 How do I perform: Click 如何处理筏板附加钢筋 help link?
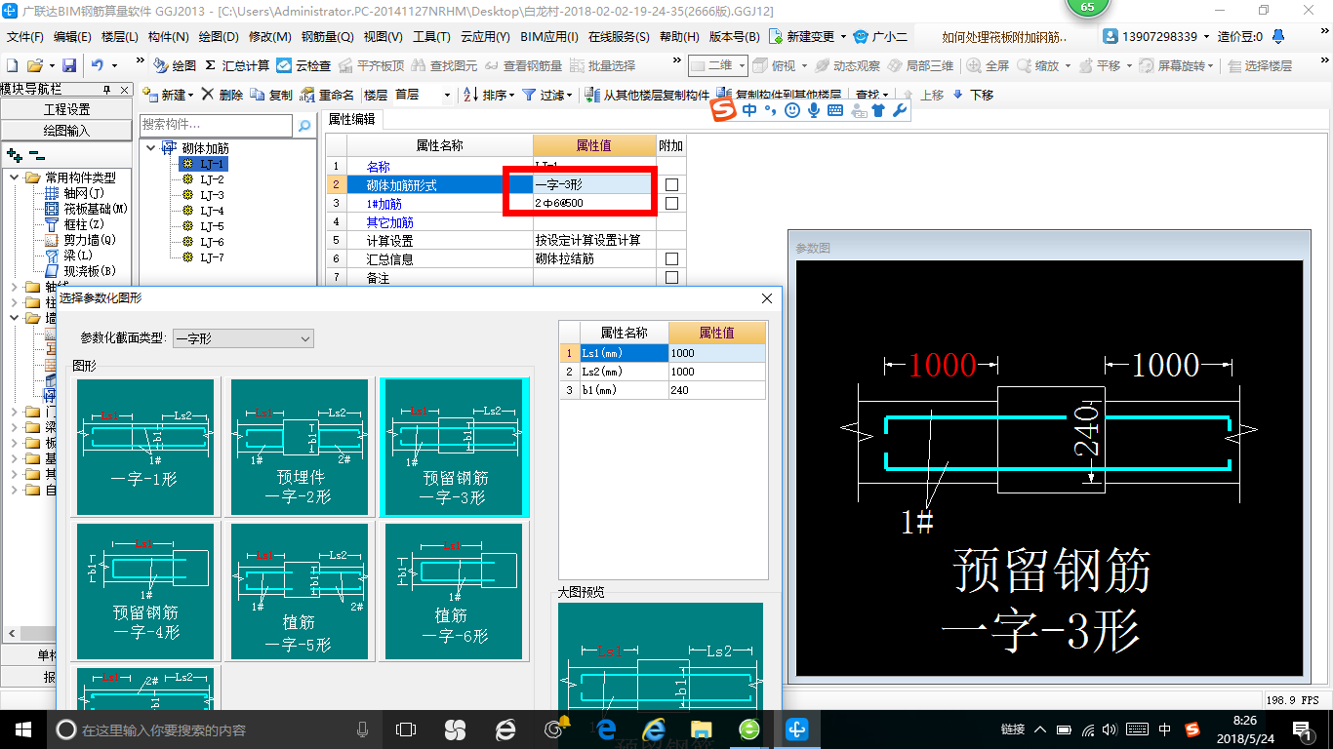pyautogui.click(x=1005, y=37)
